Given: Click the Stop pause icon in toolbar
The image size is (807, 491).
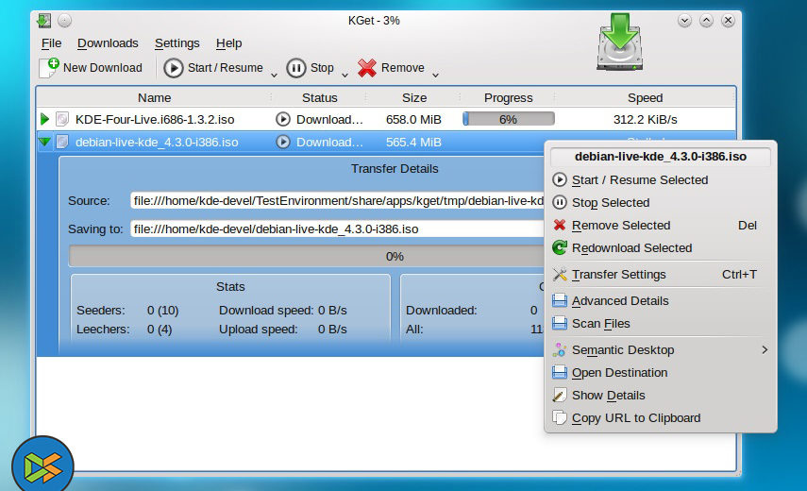Looking at the screenshot, I should click(296, 68).
